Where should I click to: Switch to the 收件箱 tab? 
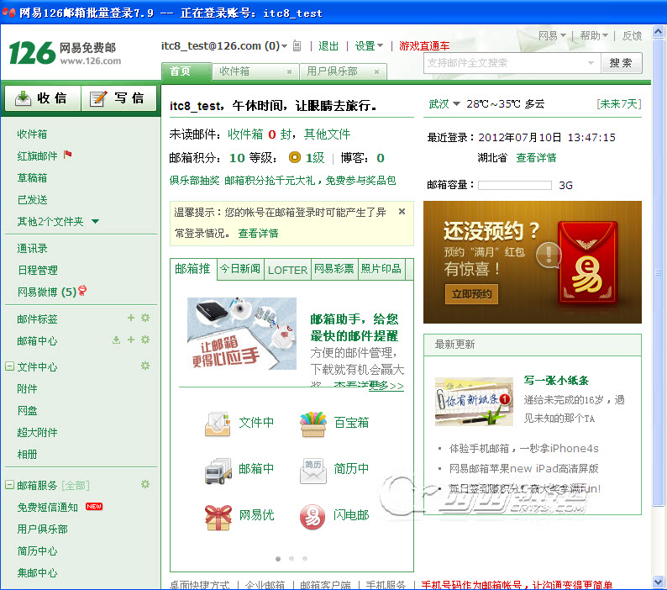[x=255, y=71]
